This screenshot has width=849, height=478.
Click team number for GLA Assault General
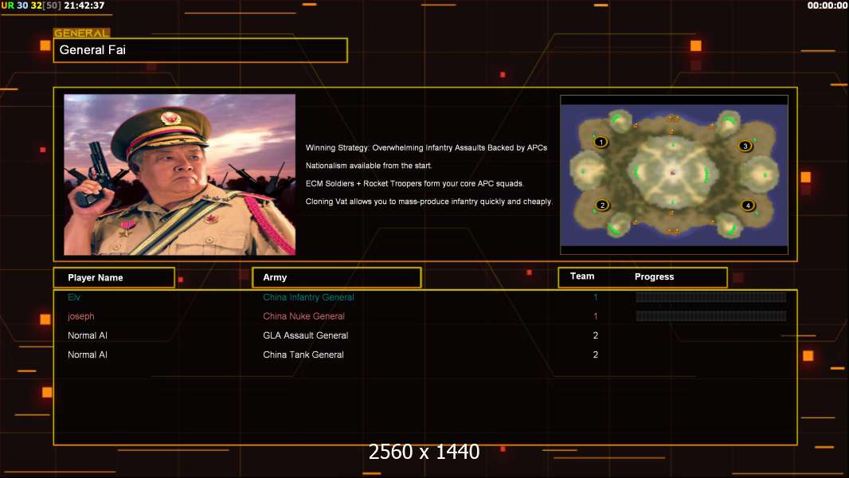pyautogui.click(x=595, y=335)
